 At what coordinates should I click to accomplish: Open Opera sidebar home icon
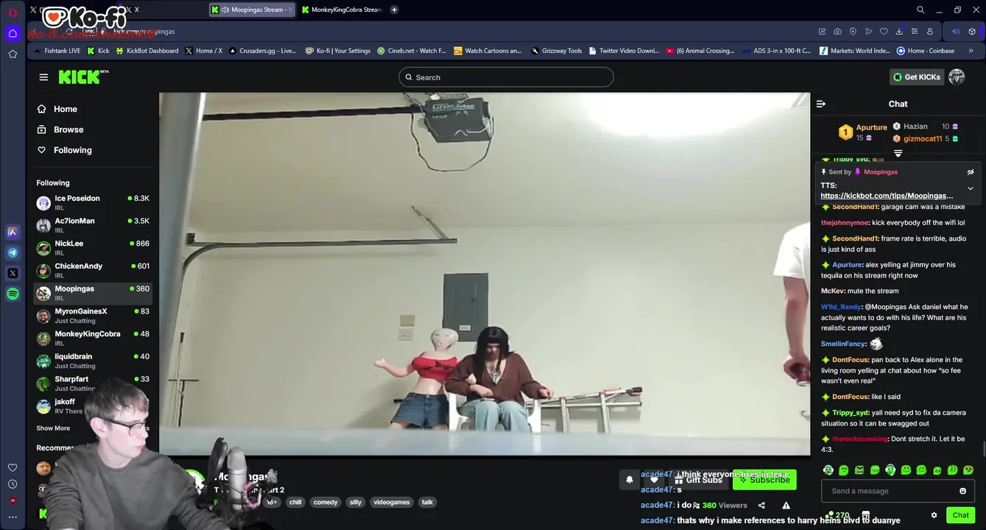click(x=13, y=33)
